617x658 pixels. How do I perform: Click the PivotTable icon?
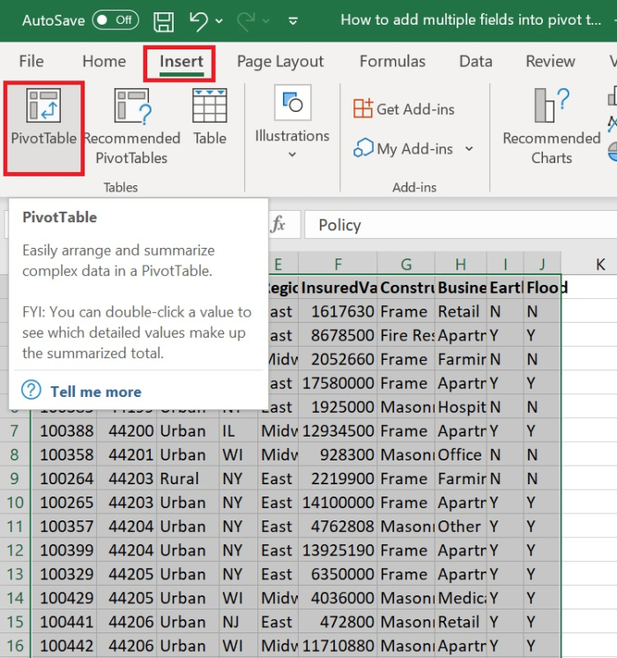[43, 106]
